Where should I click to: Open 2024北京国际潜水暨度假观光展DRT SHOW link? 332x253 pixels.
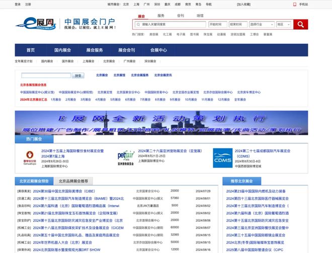[x=67, y=250]
